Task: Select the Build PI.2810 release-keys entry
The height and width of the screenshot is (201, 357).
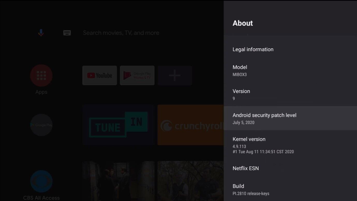Action: [290, 189]
